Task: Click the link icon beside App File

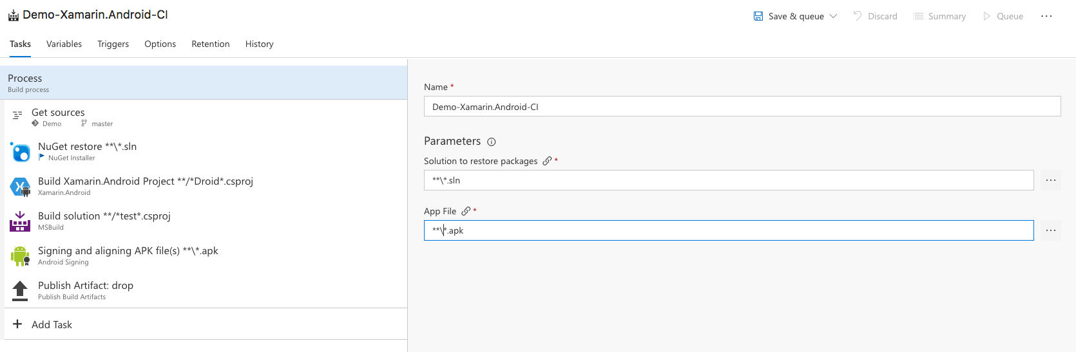Action: click(466, 211)
